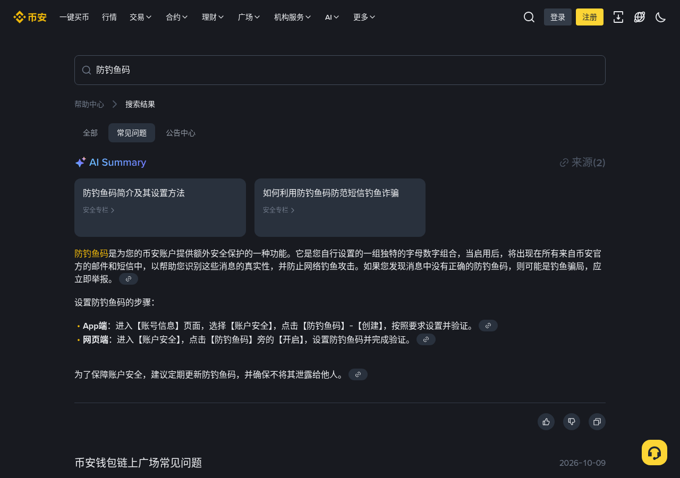Click the AI Summary sparkle icon
The image size is (680, 478).
pyautogui.click(x=80, y=163)
